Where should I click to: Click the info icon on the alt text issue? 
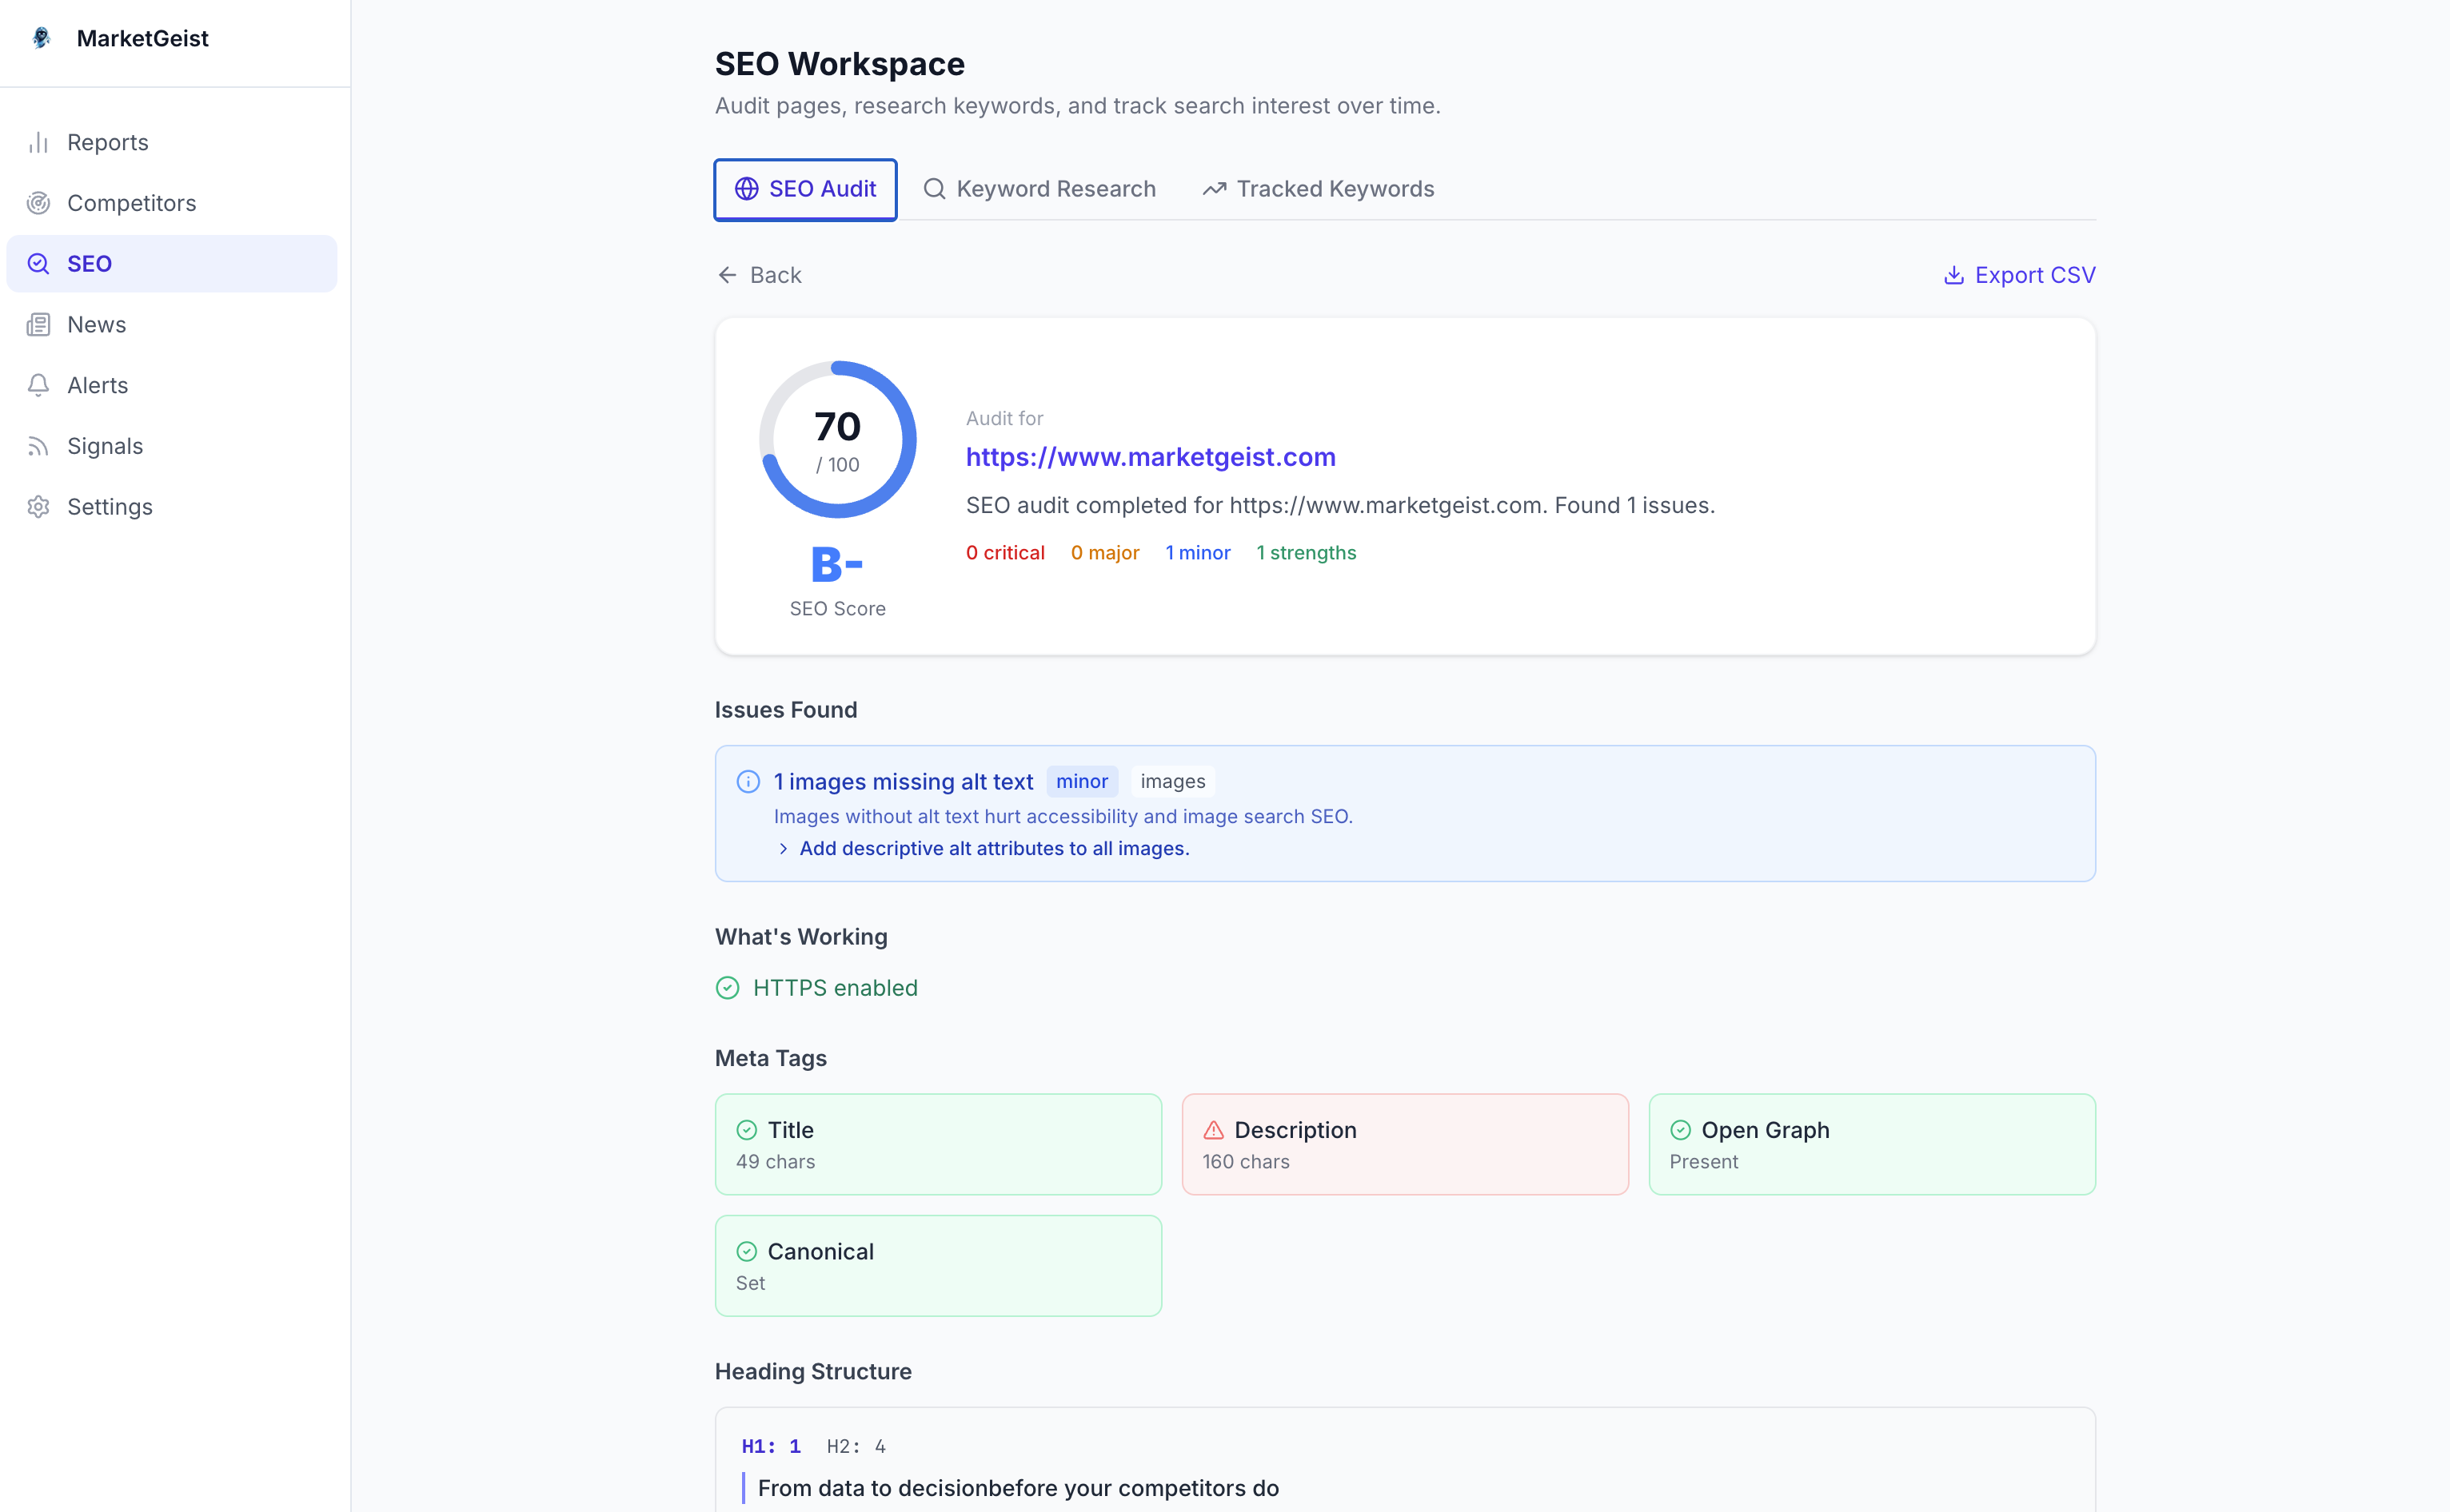[x=748, y=781]
